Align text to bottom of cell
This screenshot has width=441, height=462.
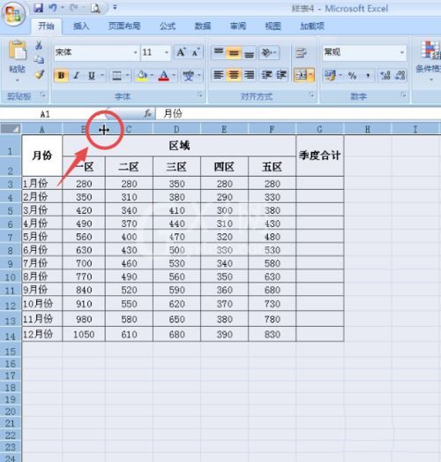(249, 53)
